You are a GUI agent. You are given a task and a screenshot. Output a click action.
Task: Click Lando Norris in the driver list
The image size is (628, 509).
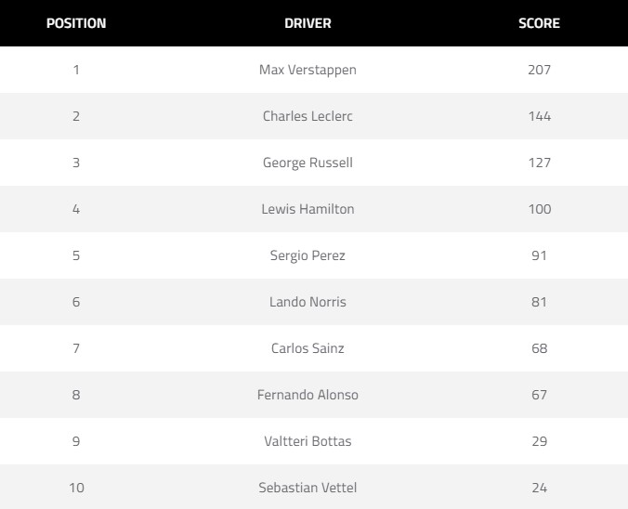[x=307, y=302]
